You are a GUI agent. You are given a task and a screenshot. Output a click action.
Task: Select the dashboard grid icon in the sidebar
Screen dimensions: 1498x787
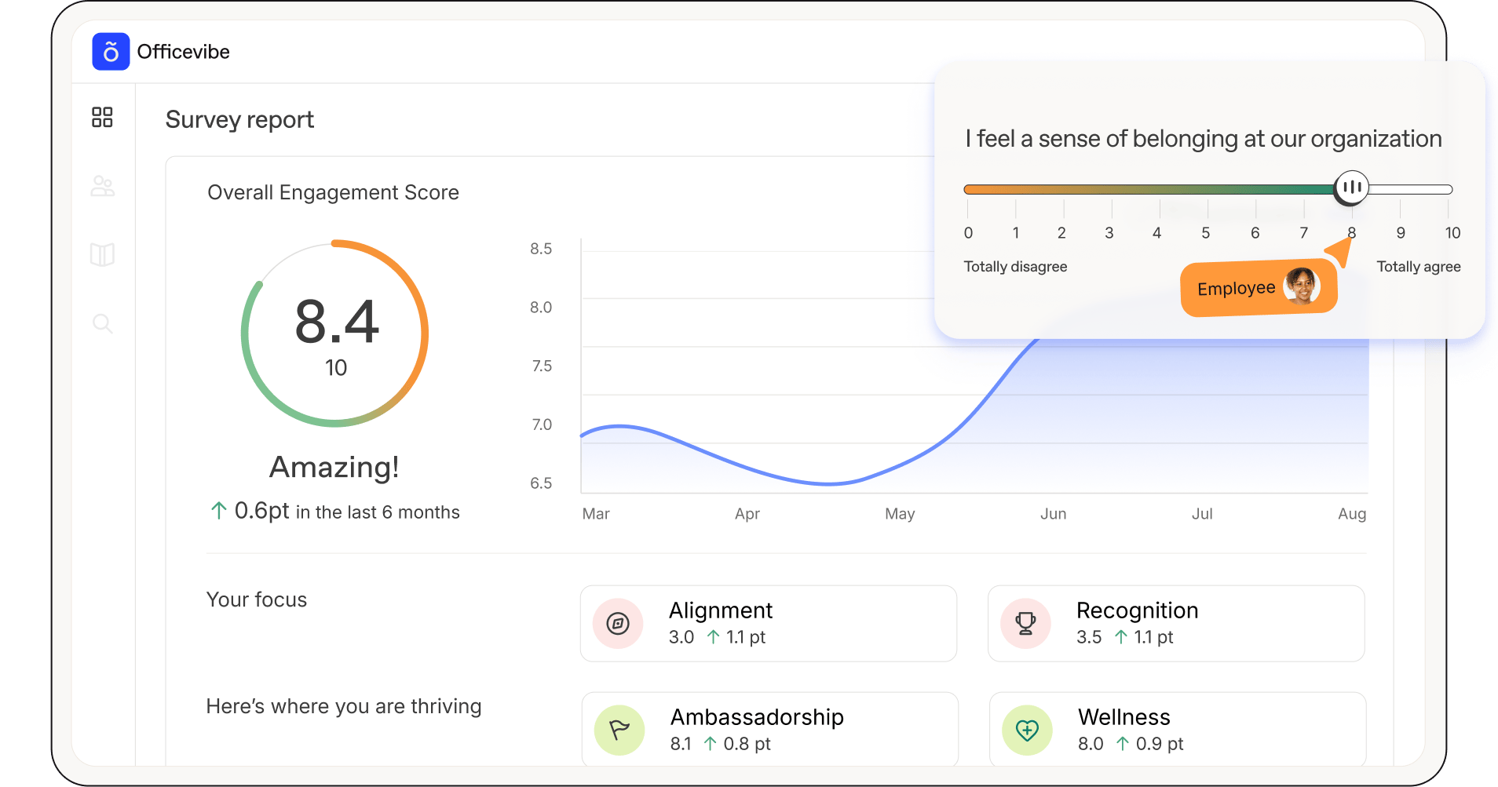click(x=103, y=117)
